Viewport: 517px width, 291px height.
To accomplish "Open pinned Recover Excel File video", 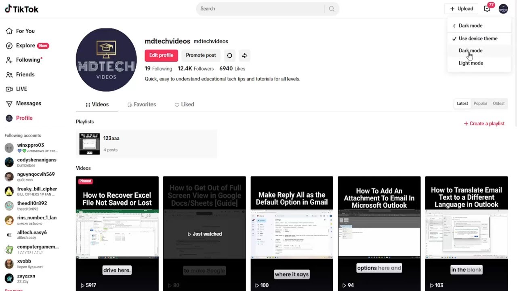I will [x=117, y=234].
